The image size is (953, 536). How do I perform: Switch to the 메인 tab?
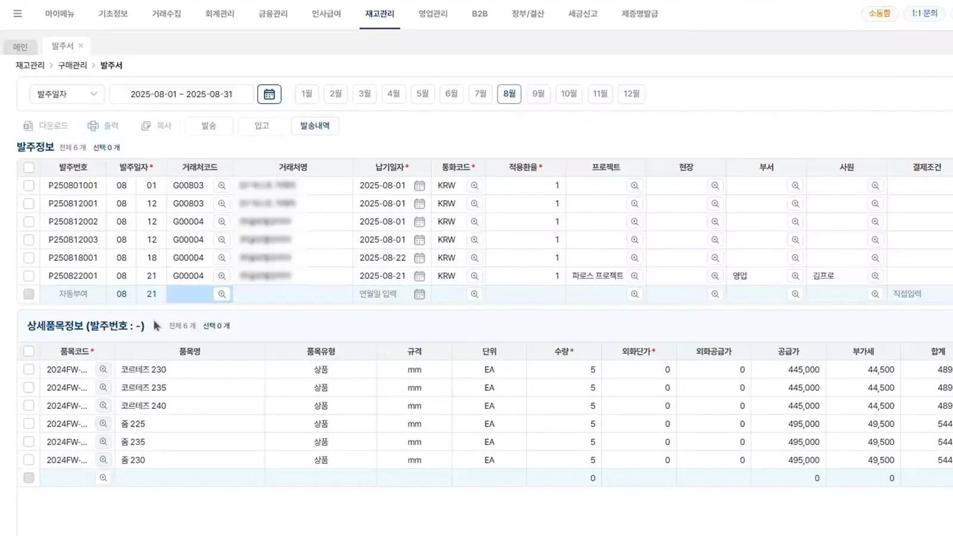(x=20, y=46)
